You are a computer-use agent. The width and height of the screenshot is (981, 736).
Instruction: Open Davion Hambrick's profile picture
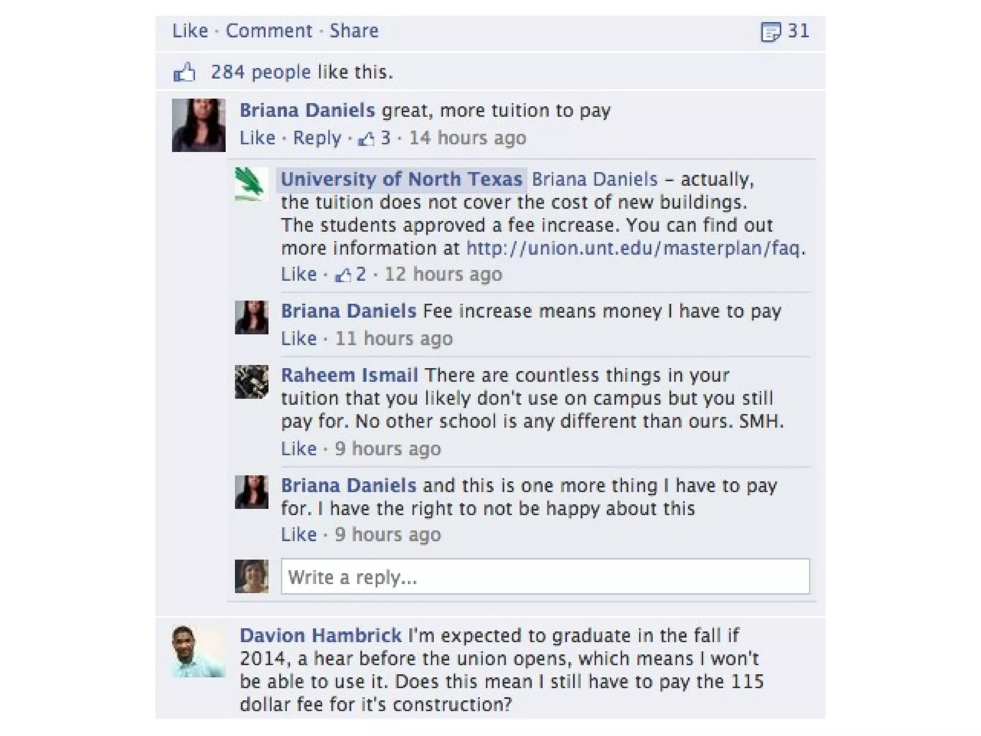(x=198, y=651)
